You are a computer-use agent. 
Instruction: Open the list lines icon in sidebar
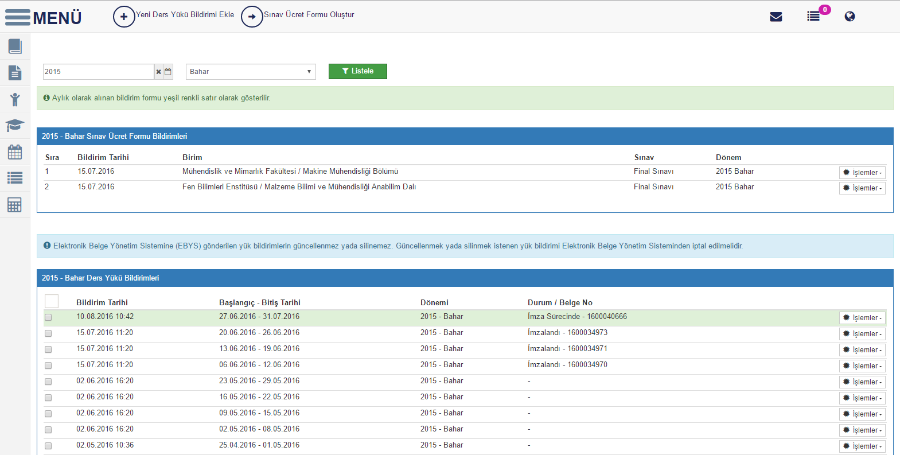[15, 178]
